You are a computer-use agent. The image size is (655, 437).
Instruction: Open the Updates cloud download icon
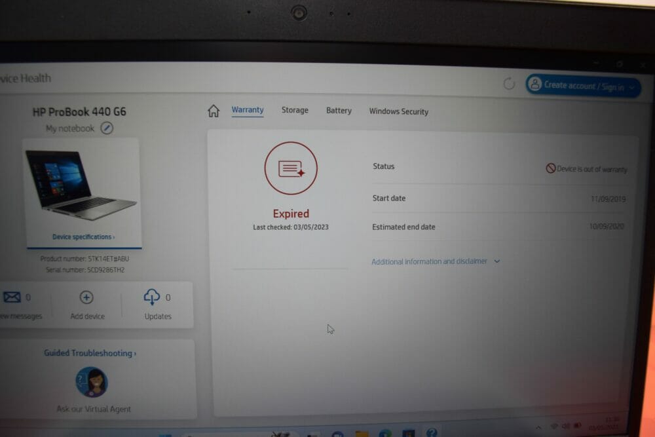click(x=152, y=297)
